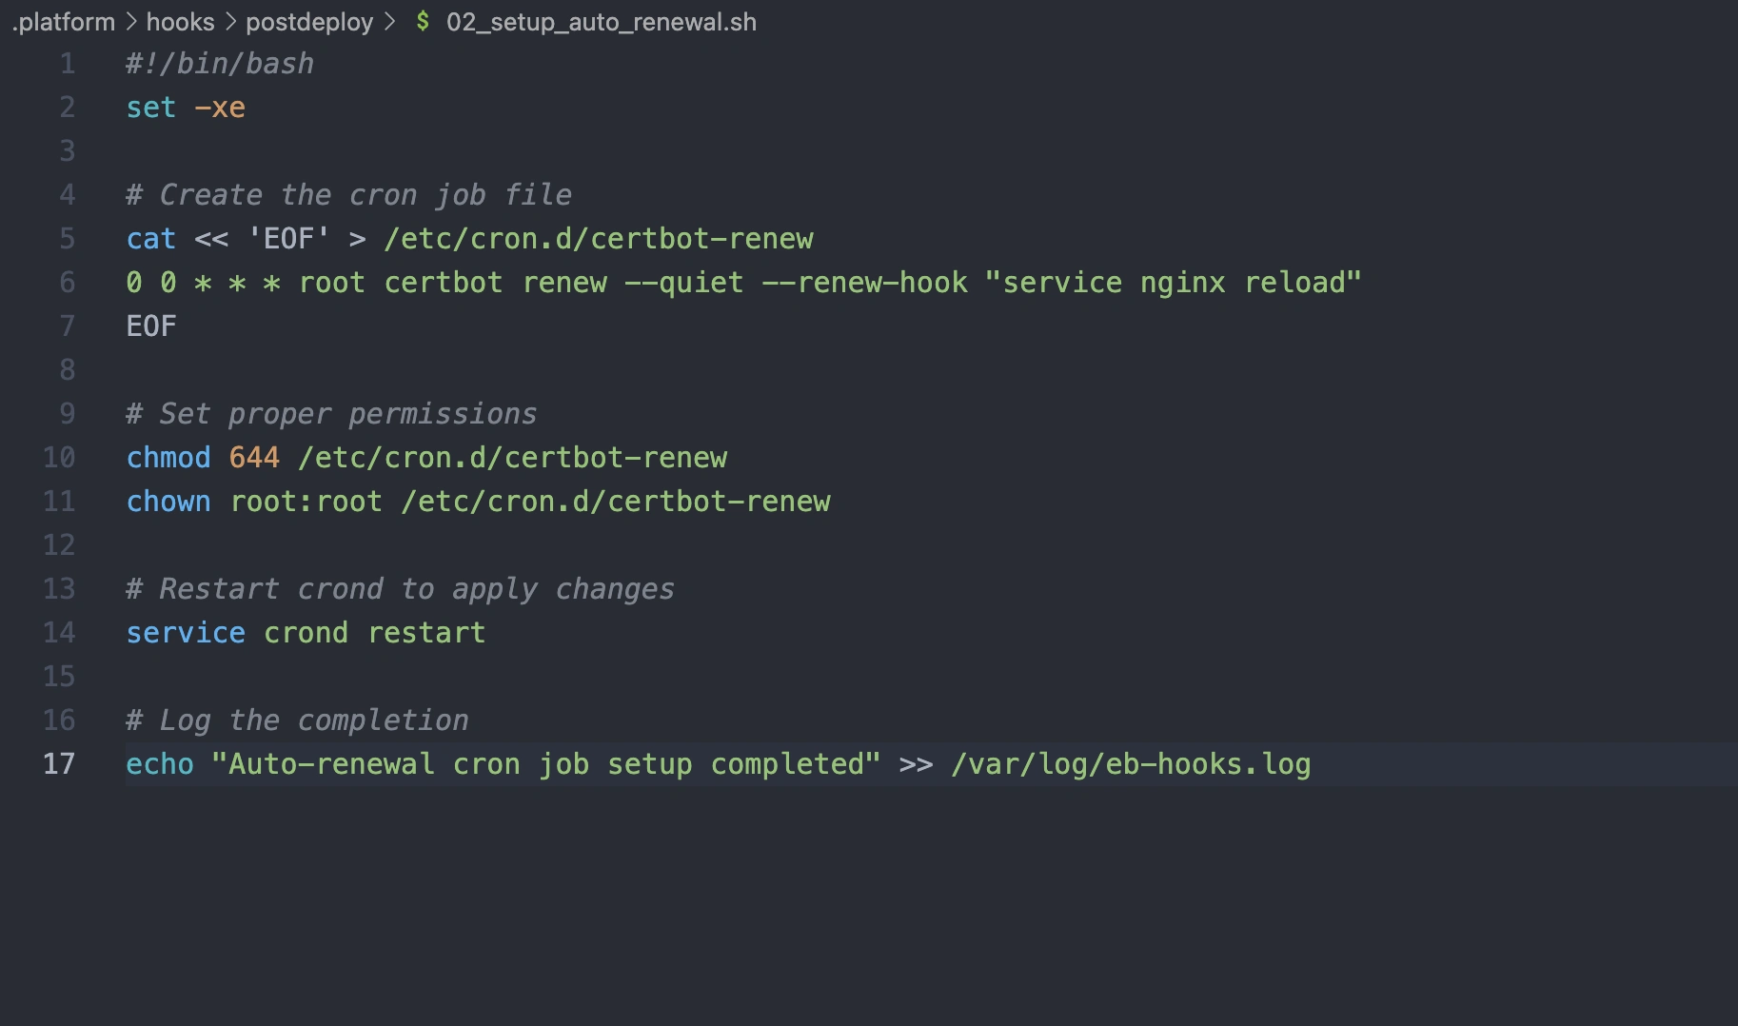Click line number 1 in the gutter
Screen dimensions: 1738x1026
67,64
